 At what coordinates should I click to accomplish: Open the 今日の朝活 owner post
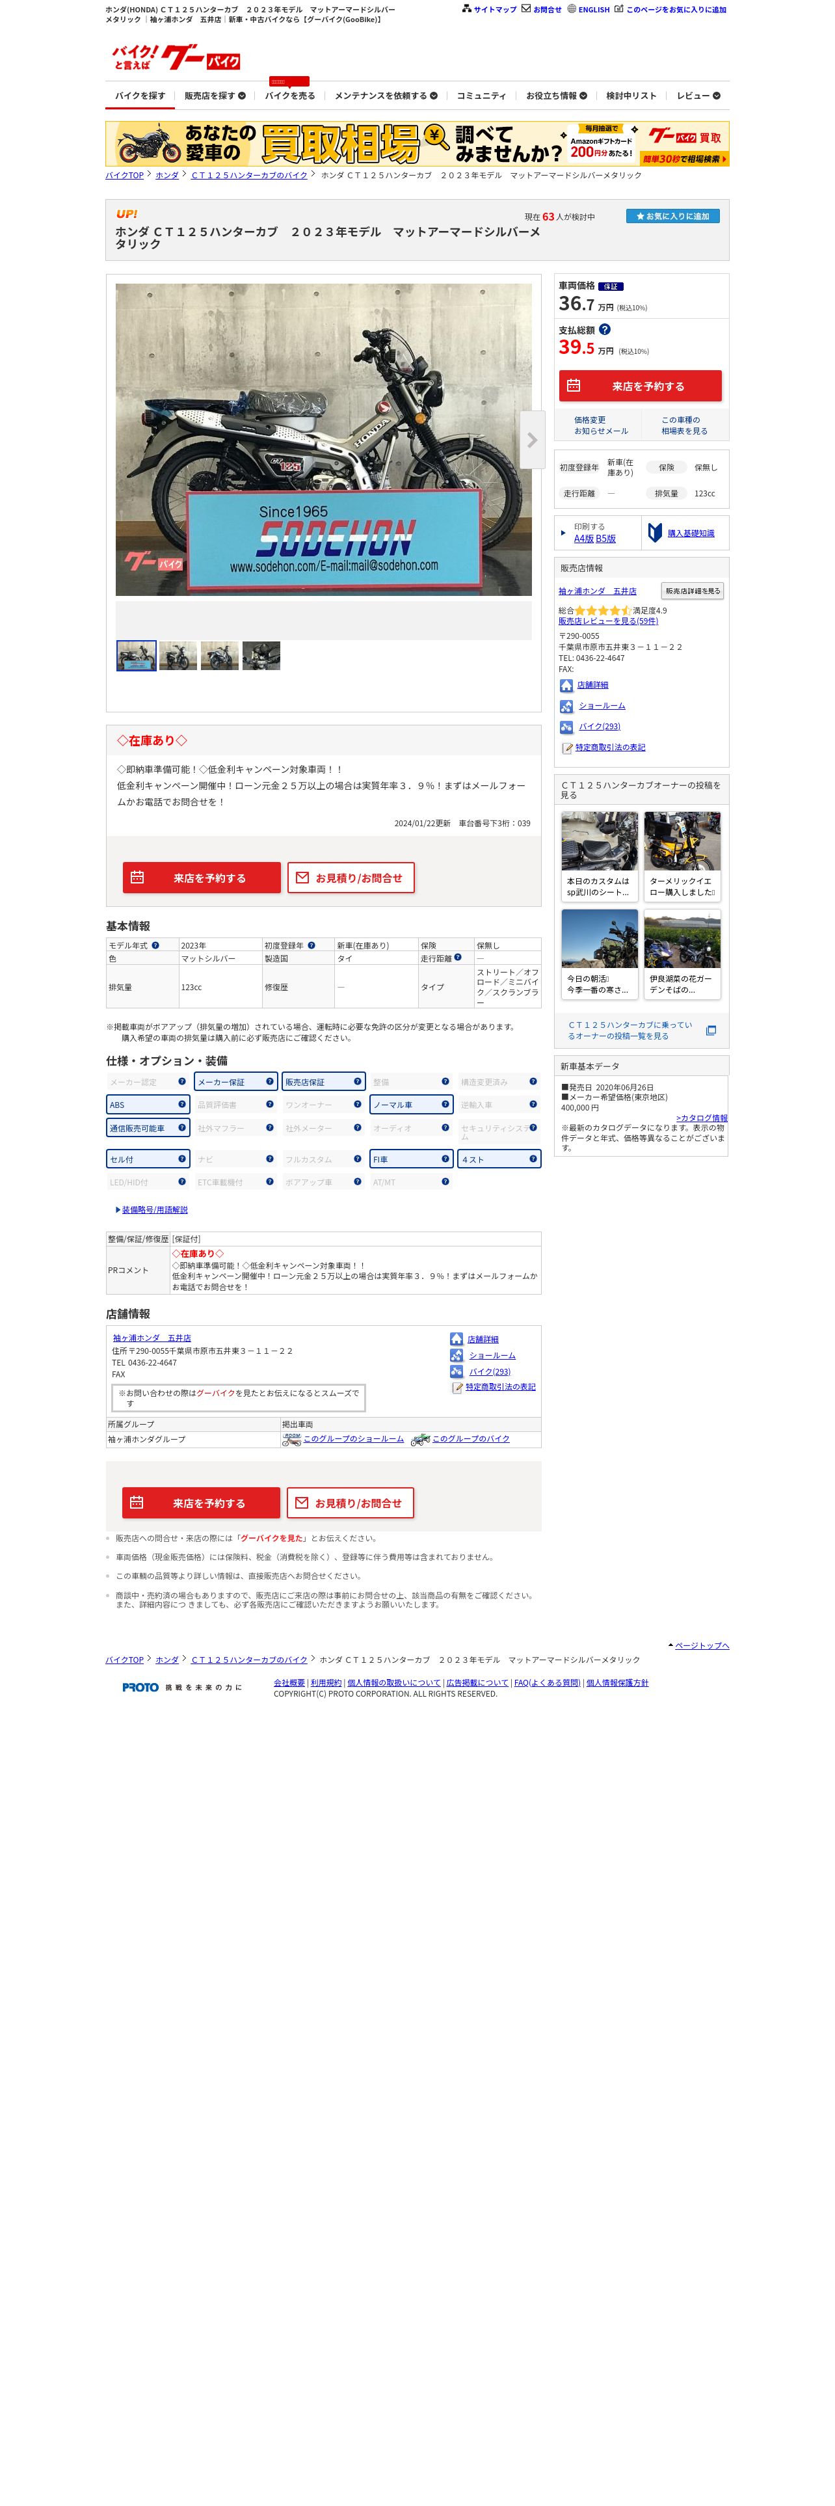click(x=599, y=954)
